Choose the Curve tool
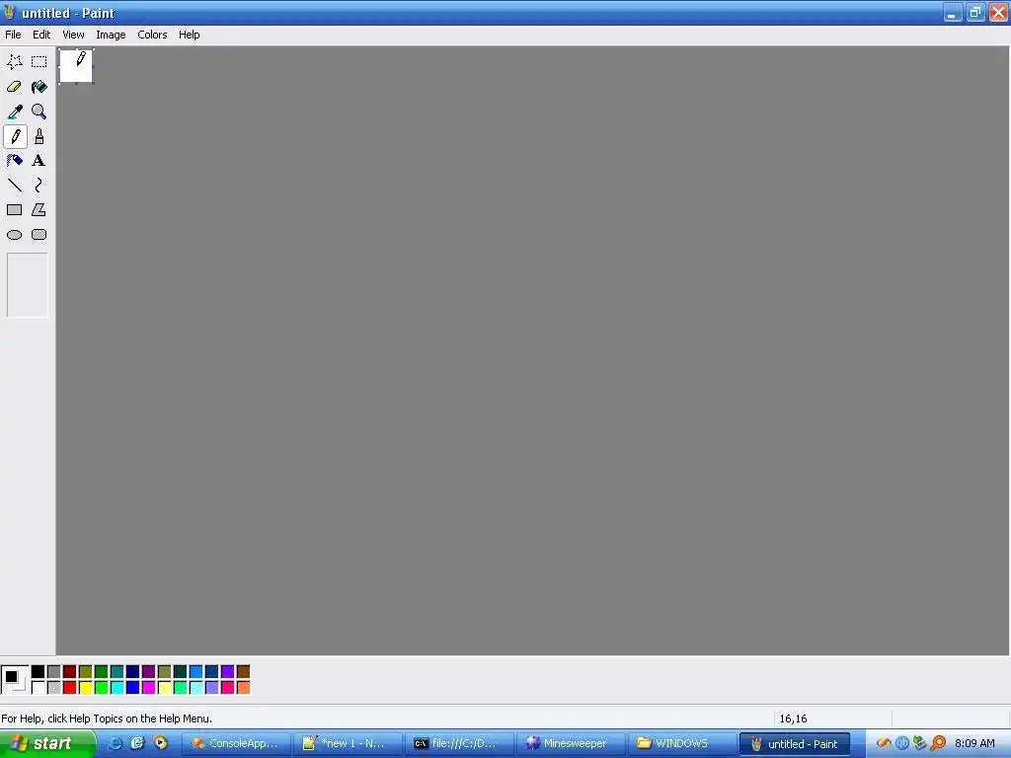 [x=39, y=186]
